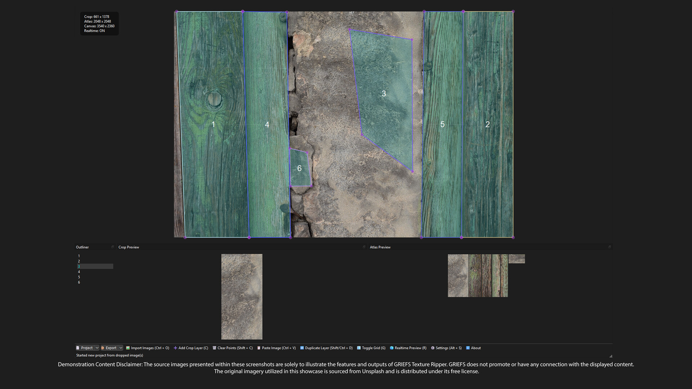
Task: Undock the Atlas Preview panel
Action: [609, 247]
